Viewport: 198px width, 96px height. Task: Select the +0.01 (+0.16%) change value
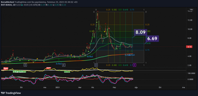tap(31, 5)
